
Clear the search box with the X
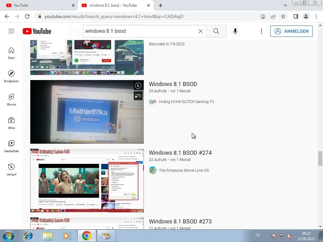[x=200, y=31]
